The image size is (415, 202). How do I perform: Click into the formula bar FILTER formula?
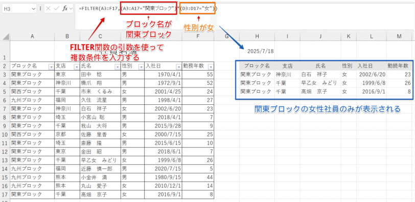149,9
